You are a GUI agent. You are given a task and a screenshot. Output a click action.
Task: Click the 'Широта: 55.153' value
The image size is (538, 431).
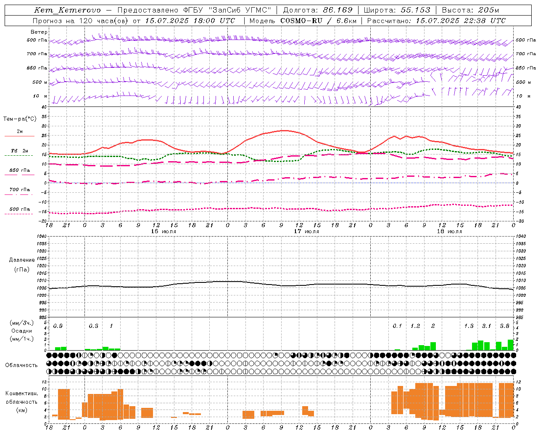pyautogui.click(x=397, y=11)
